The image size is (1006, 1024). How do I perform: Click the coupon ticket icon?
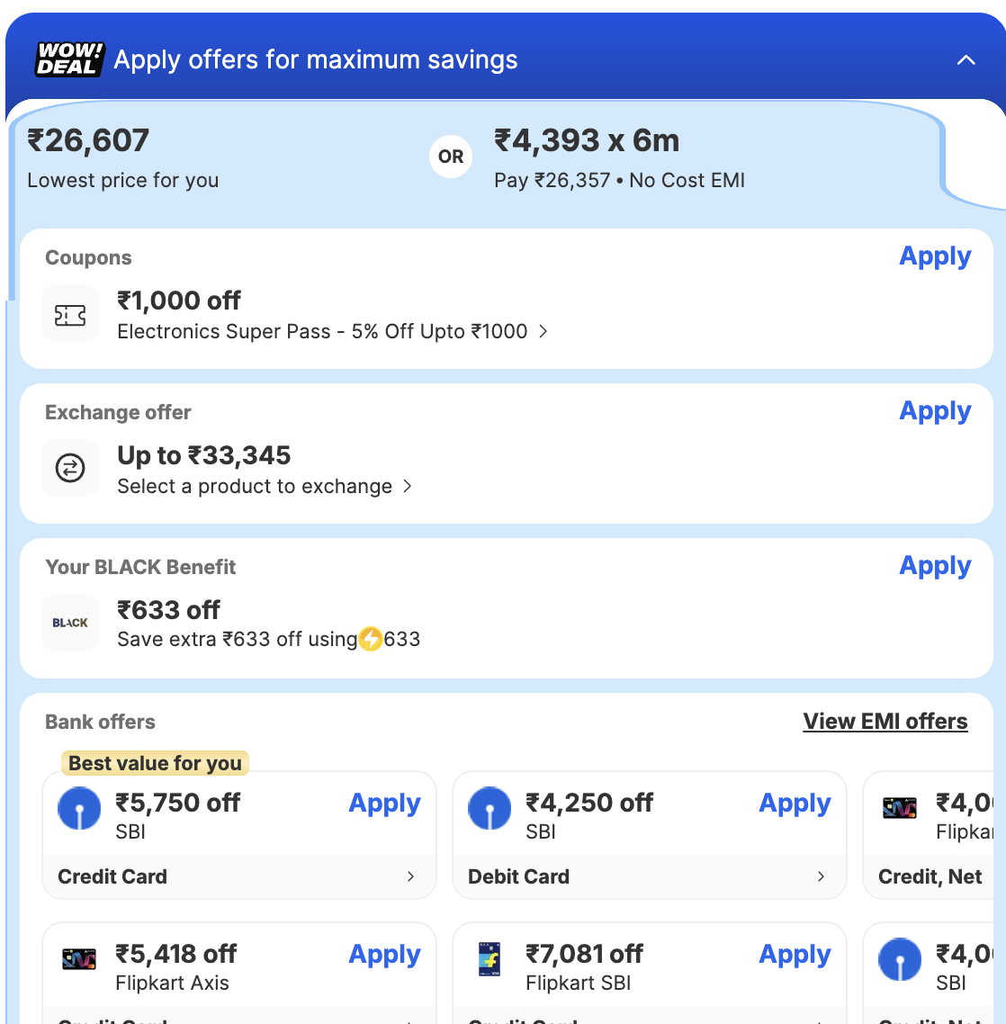click(70, 314)
